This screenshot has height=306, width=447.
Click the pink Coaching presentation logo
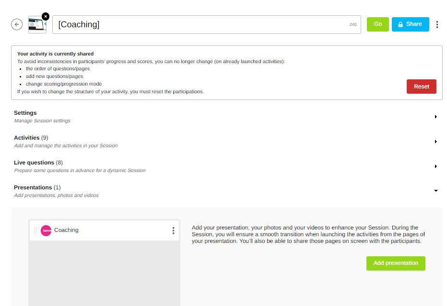(x=46, y=230)
